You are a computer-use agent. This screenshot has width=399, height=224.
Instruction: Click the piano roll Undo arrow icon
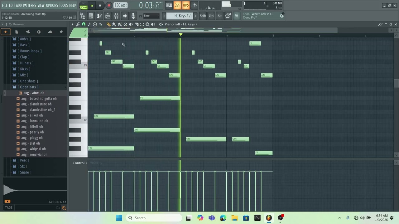click(x=100, y=24)
